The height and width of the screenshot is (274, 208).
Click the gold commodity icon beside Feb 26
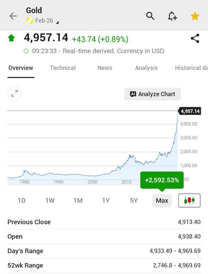click(x=30, y=21)
